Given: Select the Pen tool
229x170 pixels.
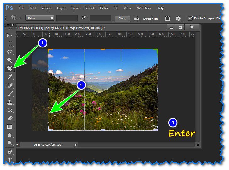Looking at the screenshot, I should [x=10, y=152].
